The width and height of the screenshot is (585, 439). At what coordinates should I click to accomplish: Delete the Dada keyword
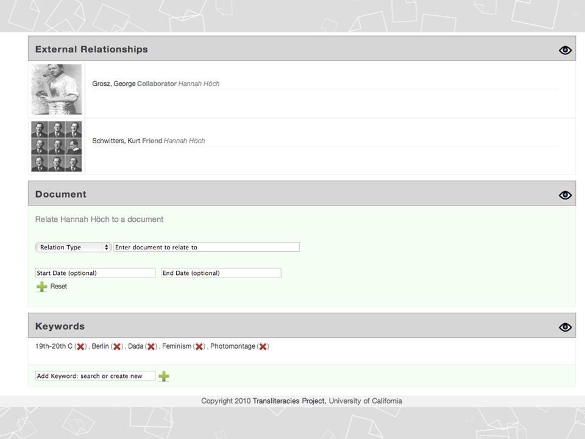click(x=151, y=346)
